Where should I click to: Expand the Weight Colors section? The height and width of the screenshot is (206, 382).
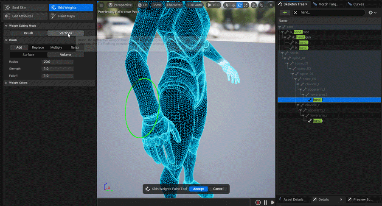6,83
